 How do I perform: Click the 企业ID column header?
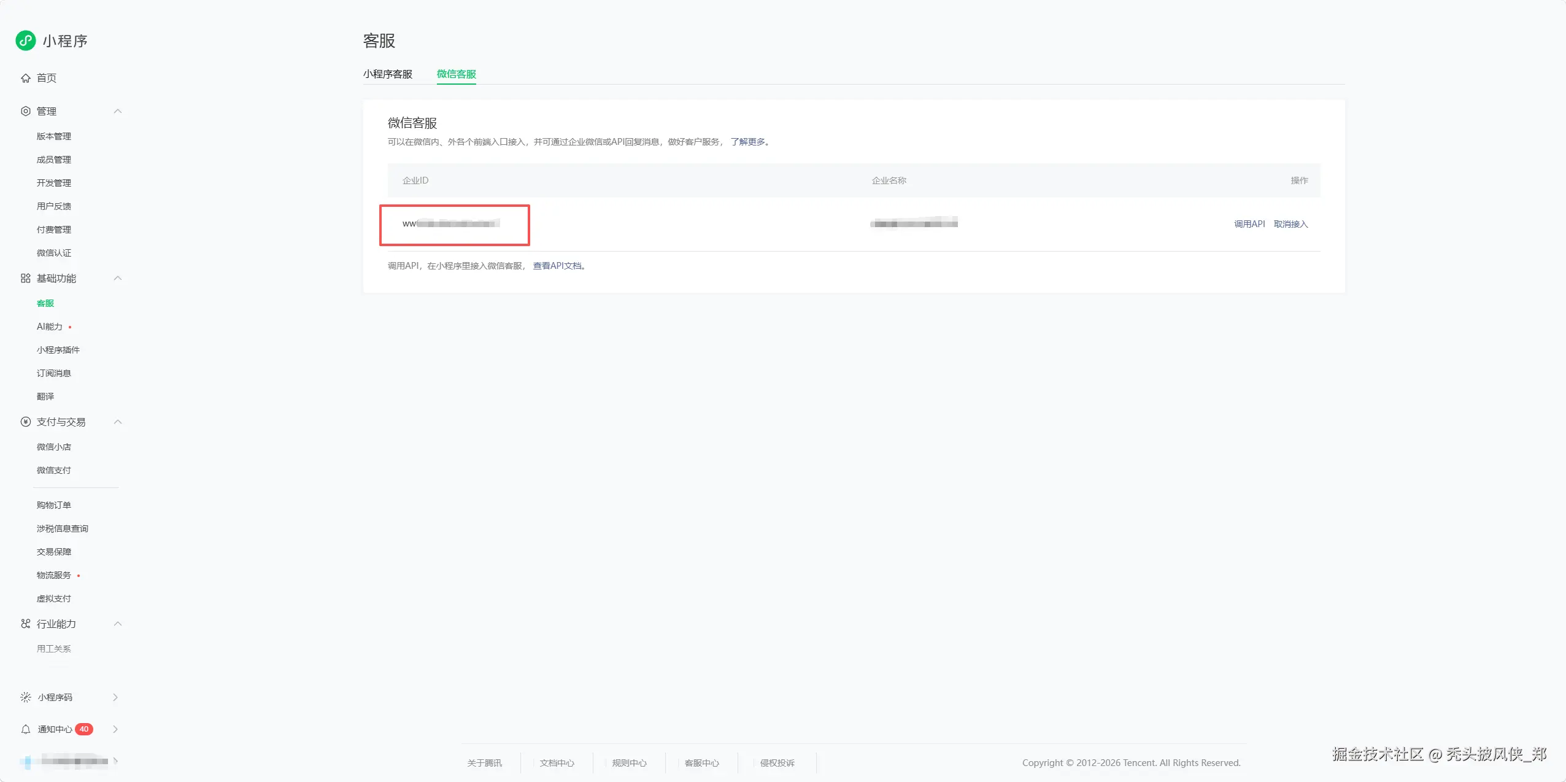click(x=415, y=180)
